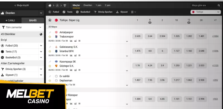Viewport: 223px width, 109px height.
Task: Select the BAHİS tab
Action: point(33,21)
